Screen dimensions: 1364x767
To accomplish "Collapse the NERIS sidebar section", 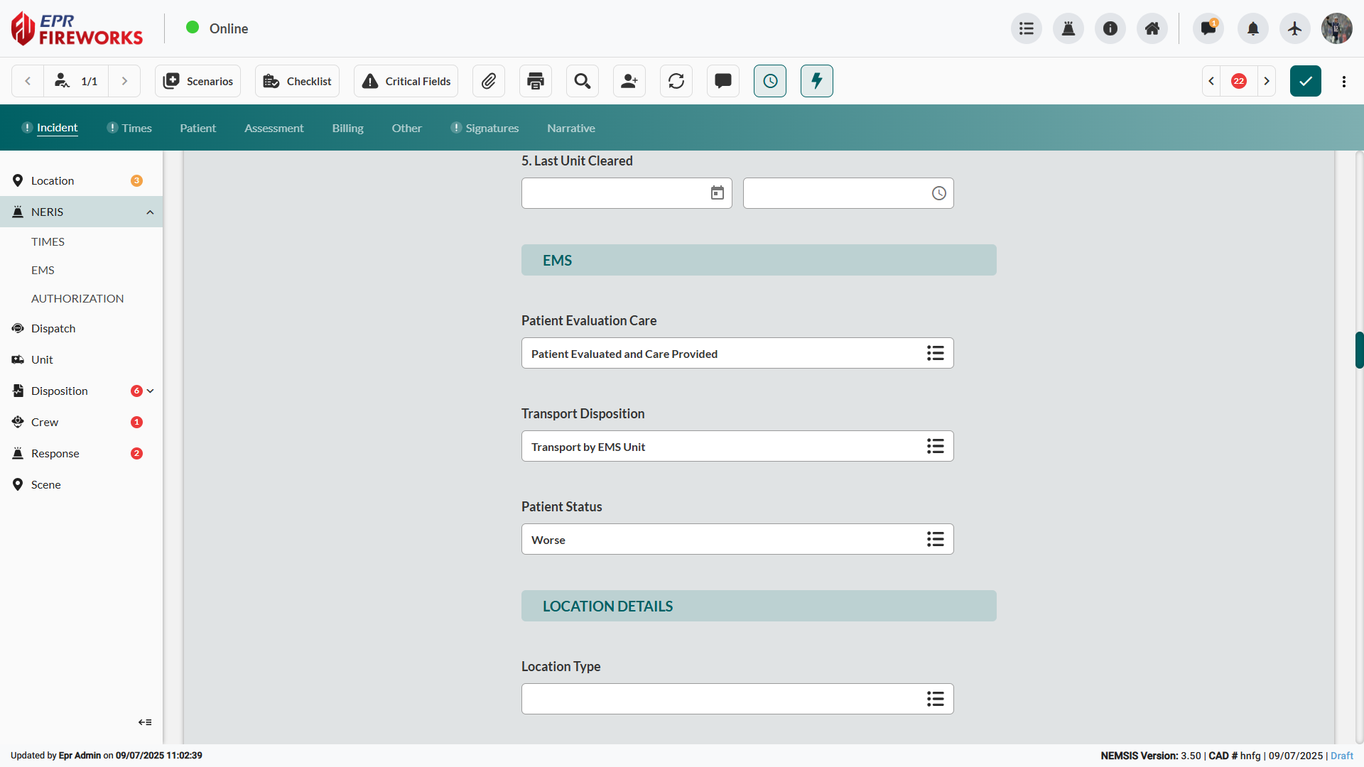I will tap(150, 212).
